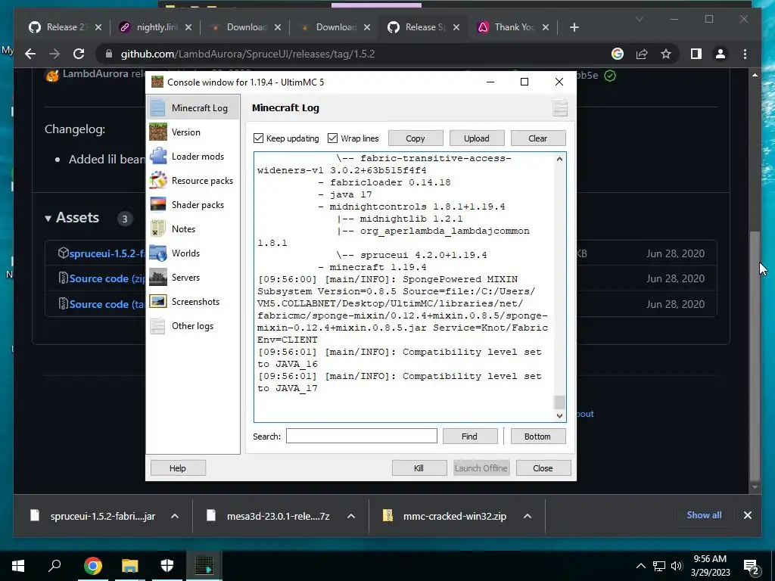The width and height of the screenshot is (775, 581).
Task: Click the Chrome back arrow
Action: [x=30, y=54]
